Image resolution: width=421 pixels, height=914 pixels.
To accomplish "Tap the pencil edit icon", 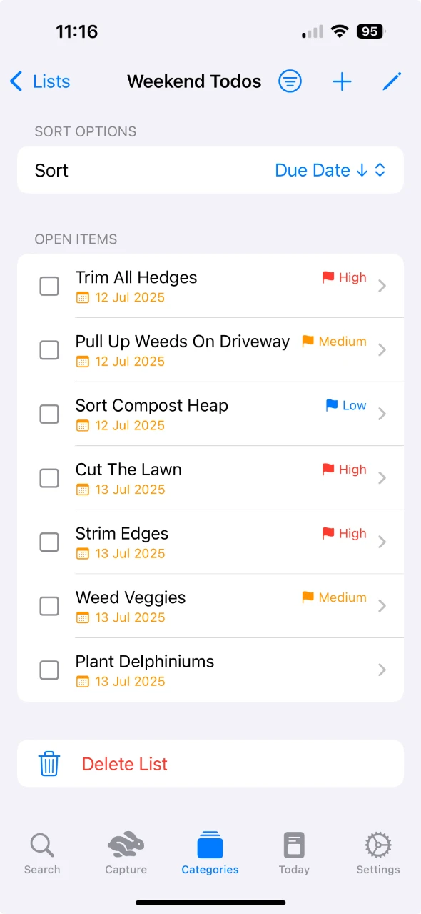I will coord(392,81).
